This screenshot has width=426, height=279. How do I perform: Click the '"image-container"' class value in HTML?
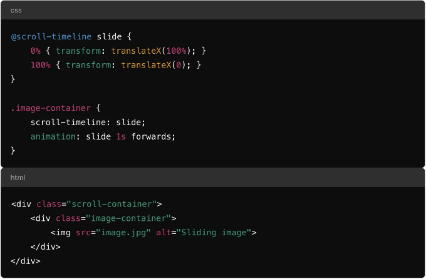pyautogui.click(x=128, y=218)
